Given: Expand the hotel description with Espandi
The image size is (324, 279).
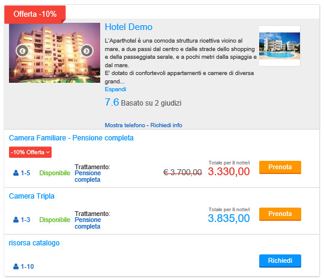Looking at the screenshot, I should (x=115, y=89).
